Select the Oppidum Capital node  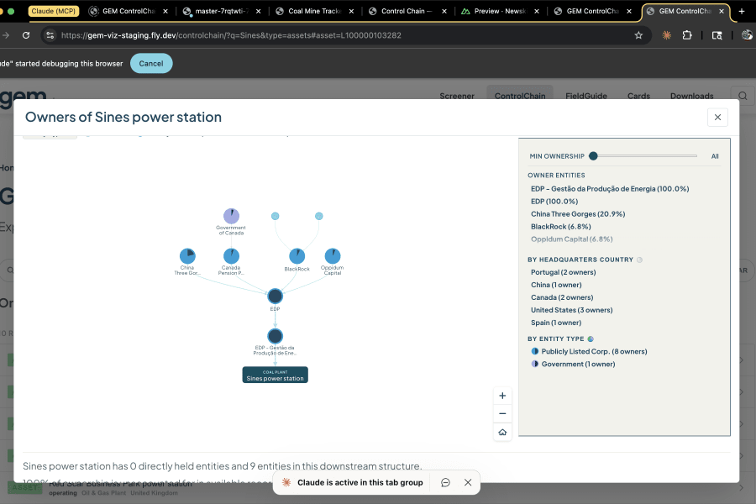[x=332, y=256]
